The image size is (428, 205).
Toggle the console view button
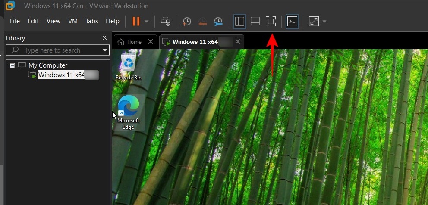(x=293, y=21)
